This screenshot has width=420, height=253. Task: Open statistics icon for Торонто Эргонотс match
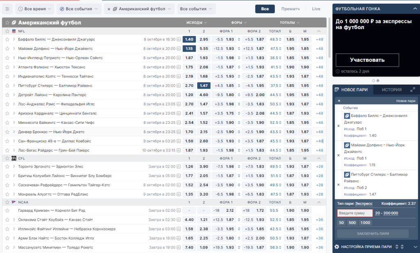(x=179, y=166)
